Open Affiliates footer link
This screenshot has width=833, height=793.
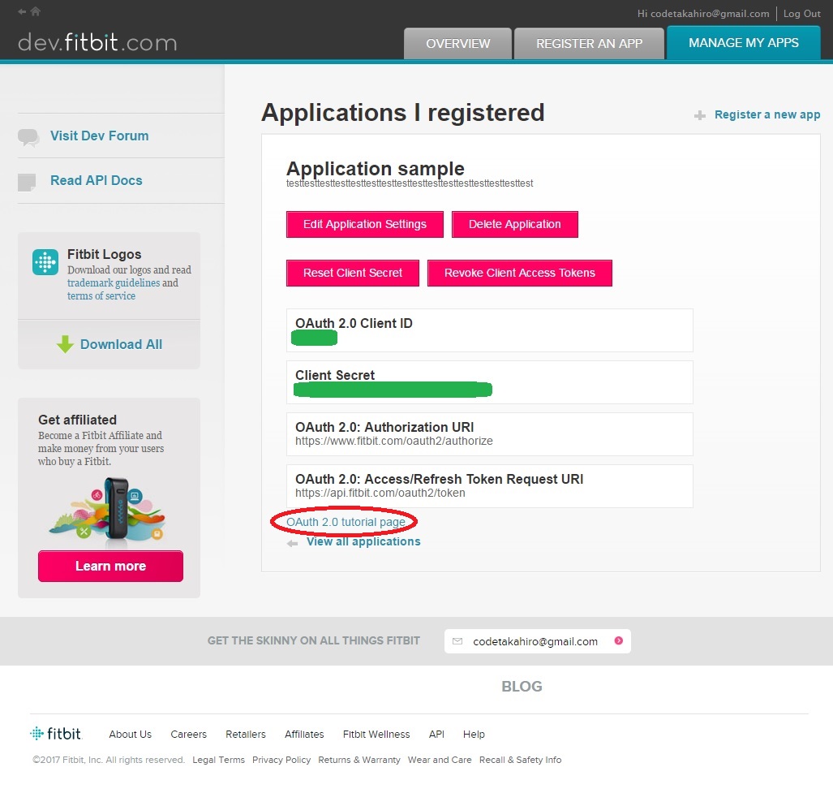click(x=304, y=734)
